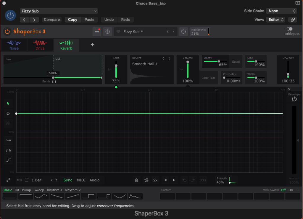Click the Decay slider handle
303x219 pixels.
[219, 61]
